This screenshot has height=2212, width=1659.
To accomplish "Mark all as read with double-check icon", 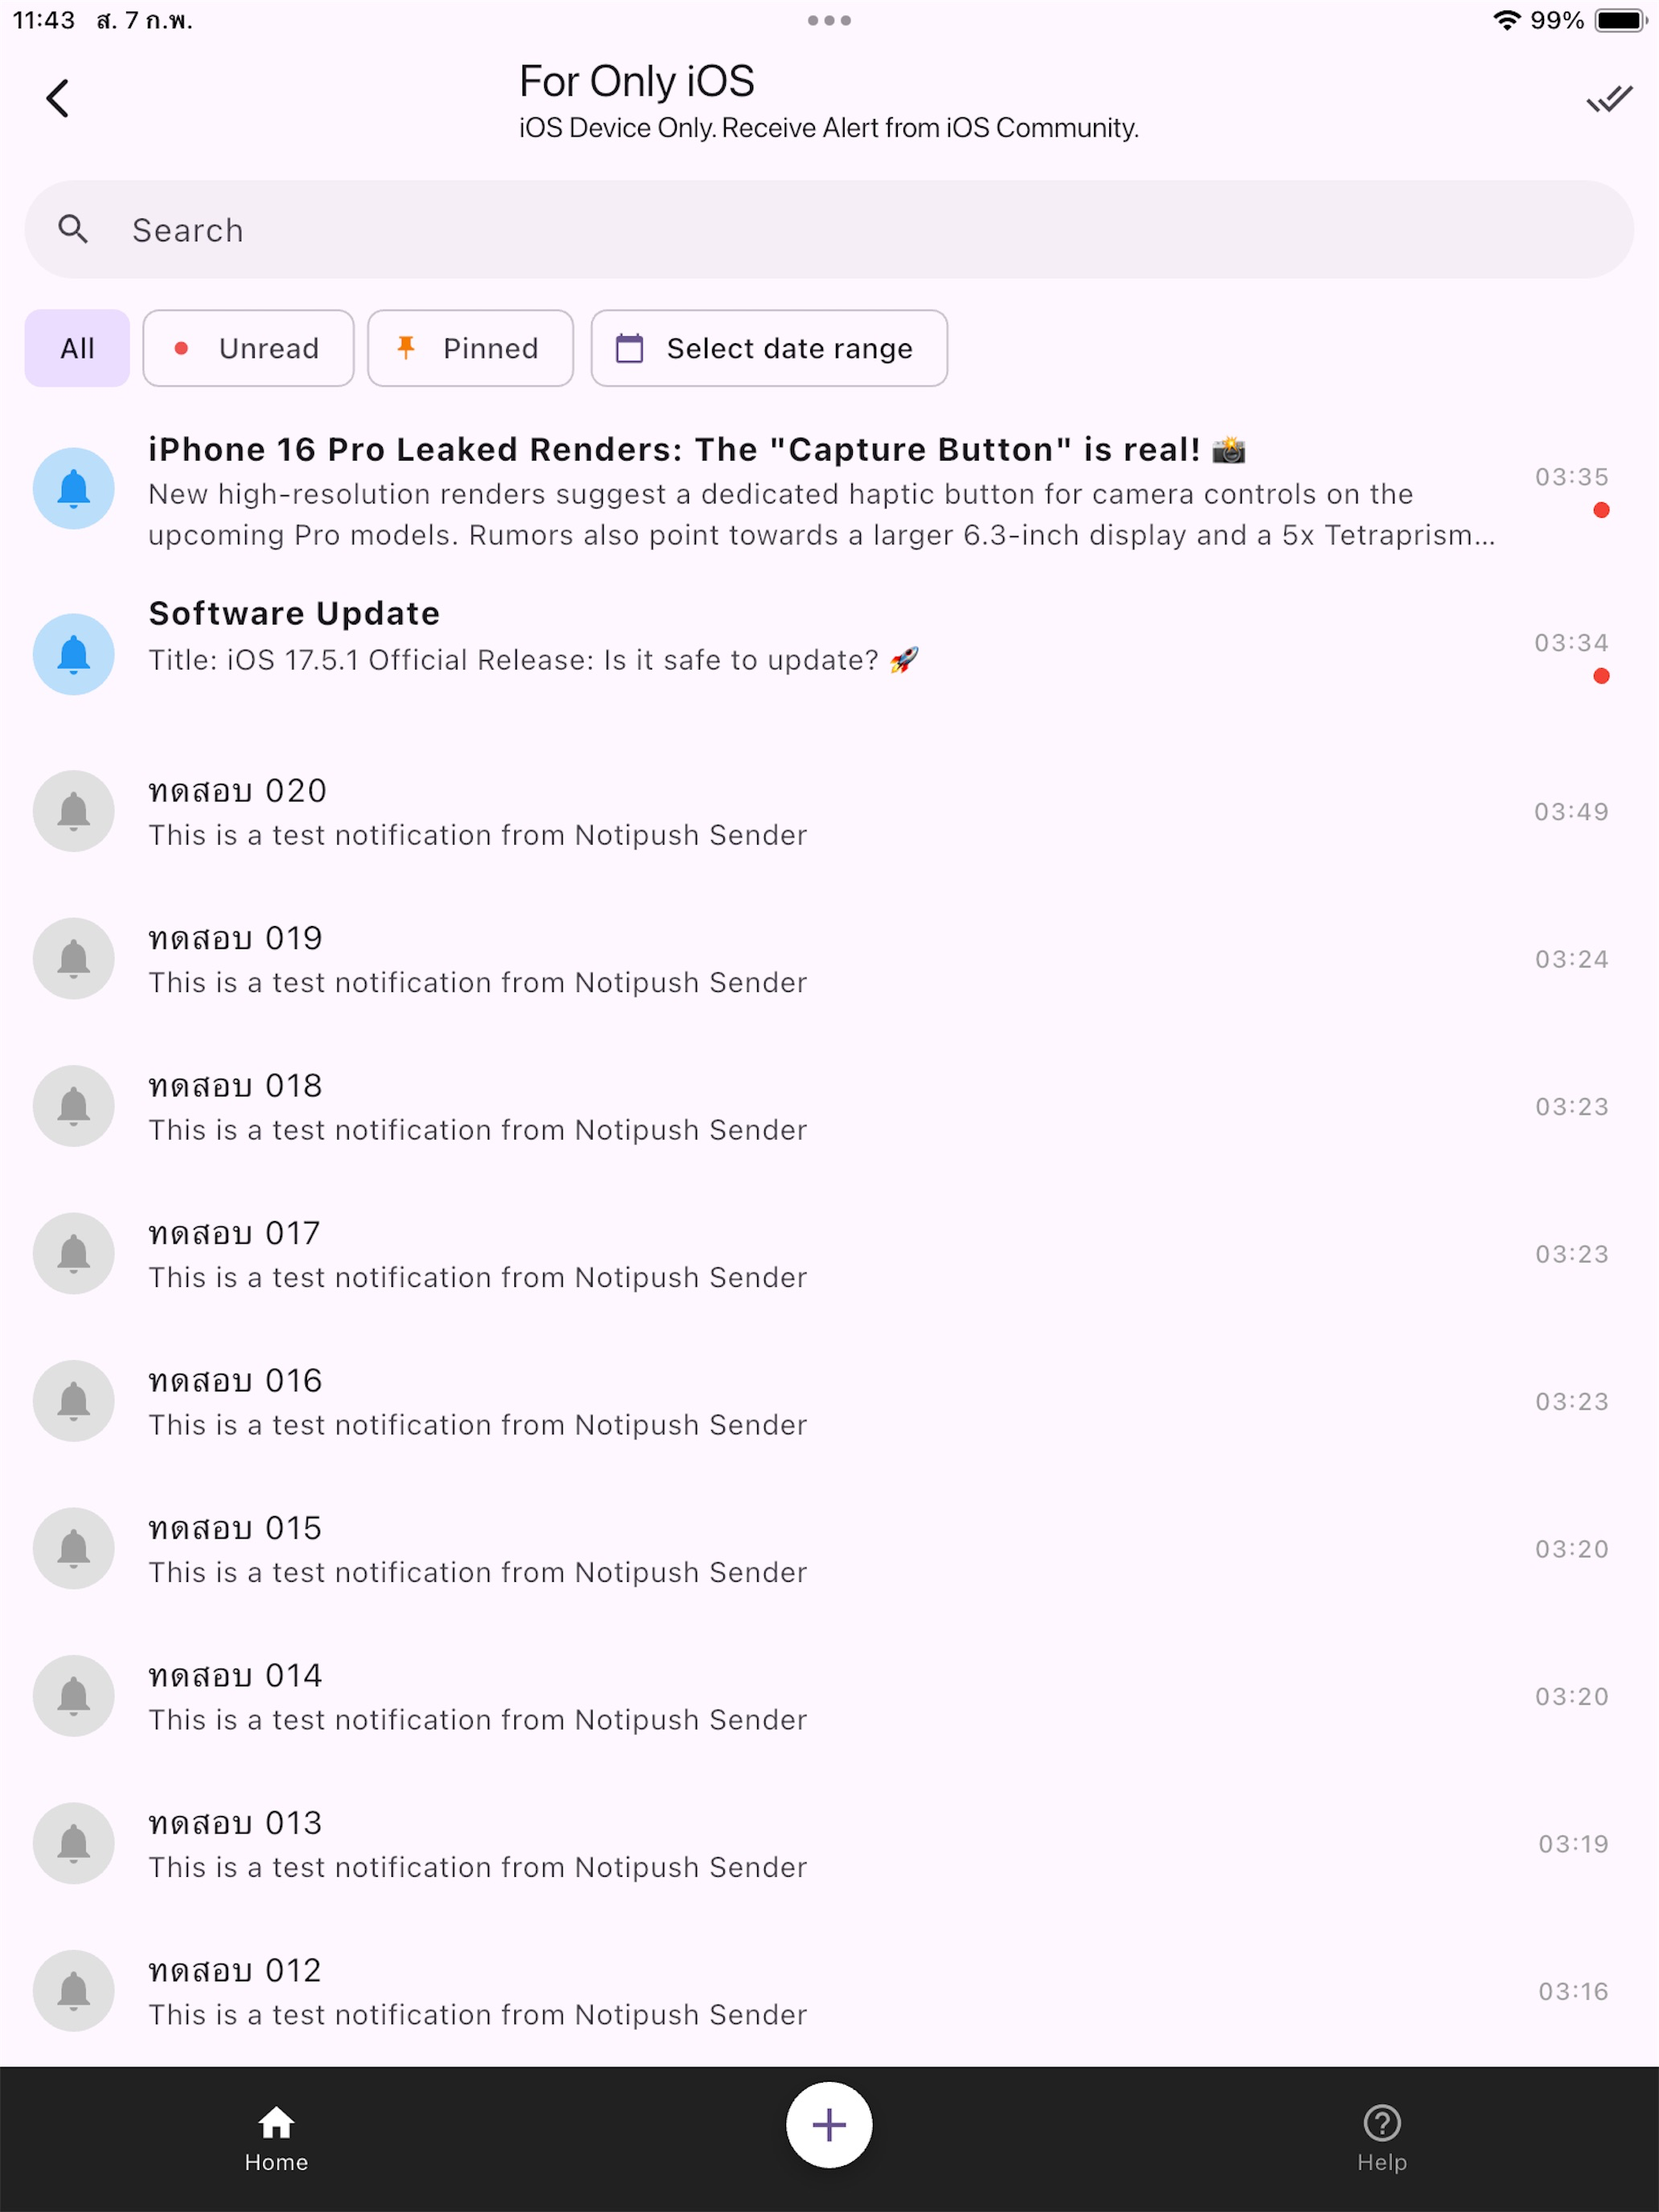I will pos(1609,98).
